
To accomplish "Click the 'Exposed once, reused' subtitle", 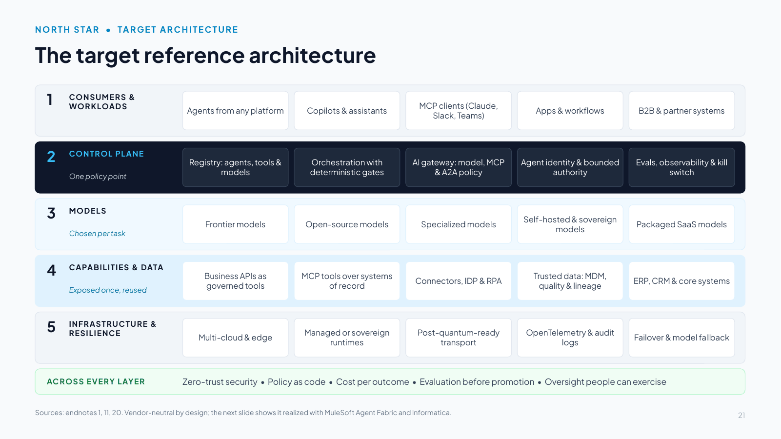I will coord(108,290).
